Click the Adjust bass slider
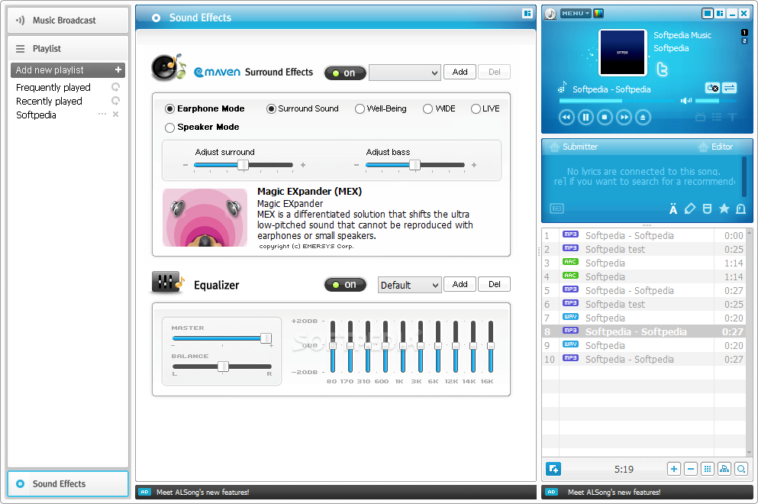This screenshot has height=504, width=758. 414,165
